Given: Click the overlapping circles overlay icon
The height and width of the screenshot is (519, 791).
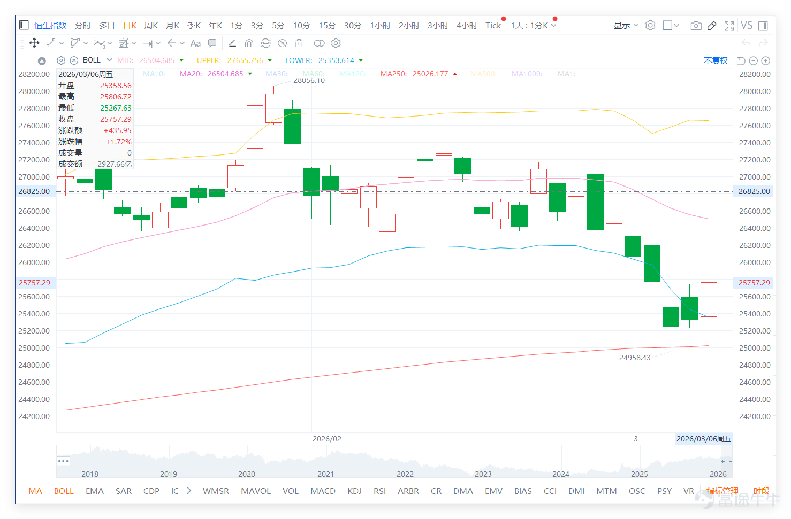Looking at the screenshot, I should pos(320,43).
